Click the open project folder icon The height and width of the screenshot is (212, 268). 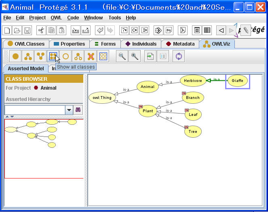click(x=17, y=30)
